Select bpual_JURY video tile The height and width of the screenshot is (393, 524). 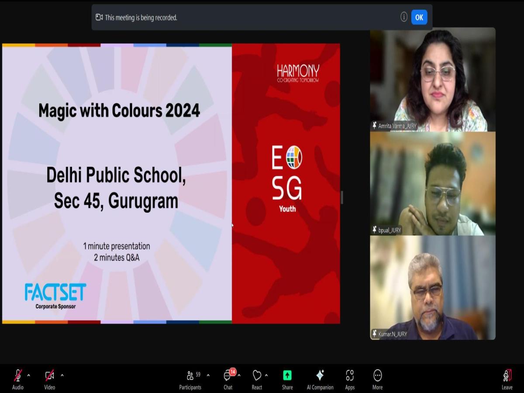(x=433, y=183)
